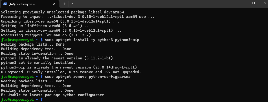Image resolution: width=268 pixels, height=102 pixels.
Task: Click the PowerShell icon in the terminal tab
Action: click(x=5, y=4)
